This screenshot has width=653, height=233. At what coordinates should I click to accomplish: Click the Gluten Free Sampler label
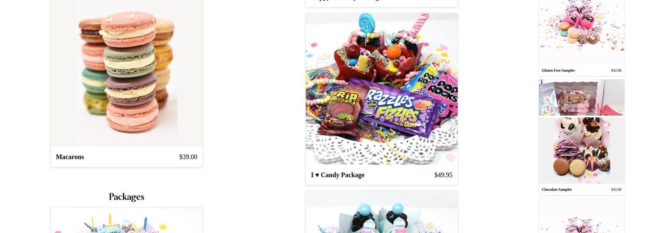click(x=558, y=70)
